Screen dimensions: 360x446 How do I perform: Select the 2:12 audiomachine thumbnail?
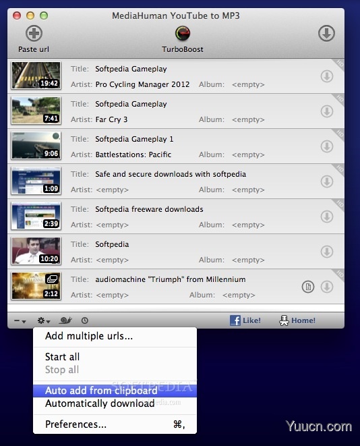[36, 286]
